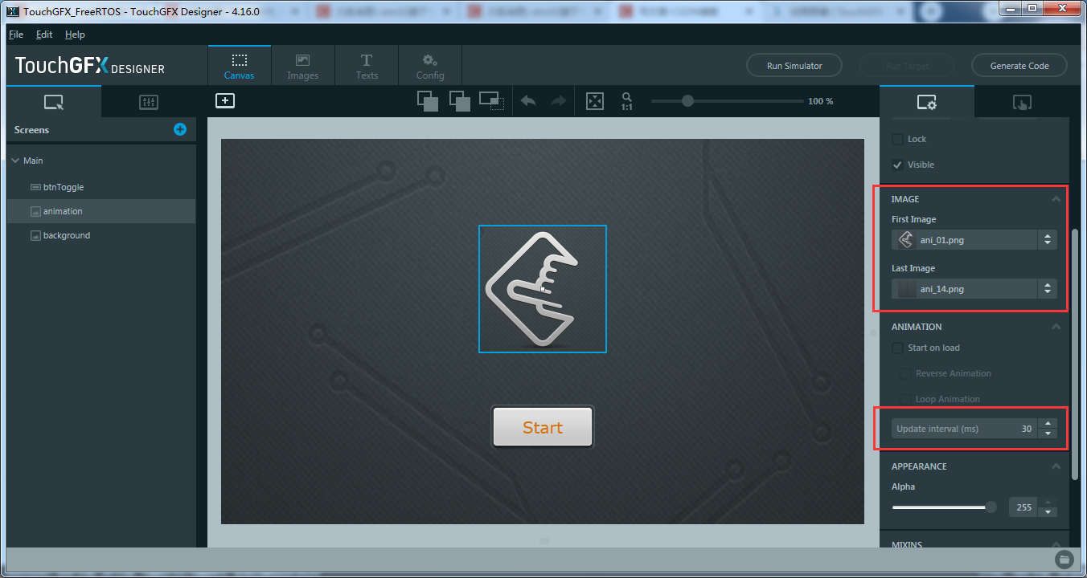
Task: Enable the Lock checkbox
Action: [x=897, y=139]
